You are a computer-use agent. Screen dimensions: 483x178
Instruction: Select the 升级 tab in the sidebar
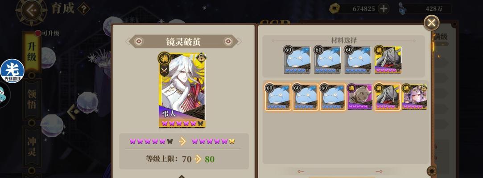32,52
